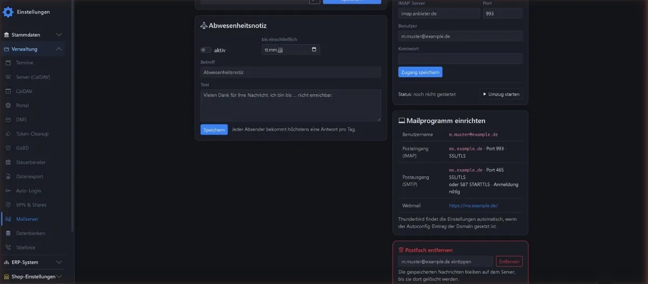Click the bis einschließlich date field

(291, 50)
